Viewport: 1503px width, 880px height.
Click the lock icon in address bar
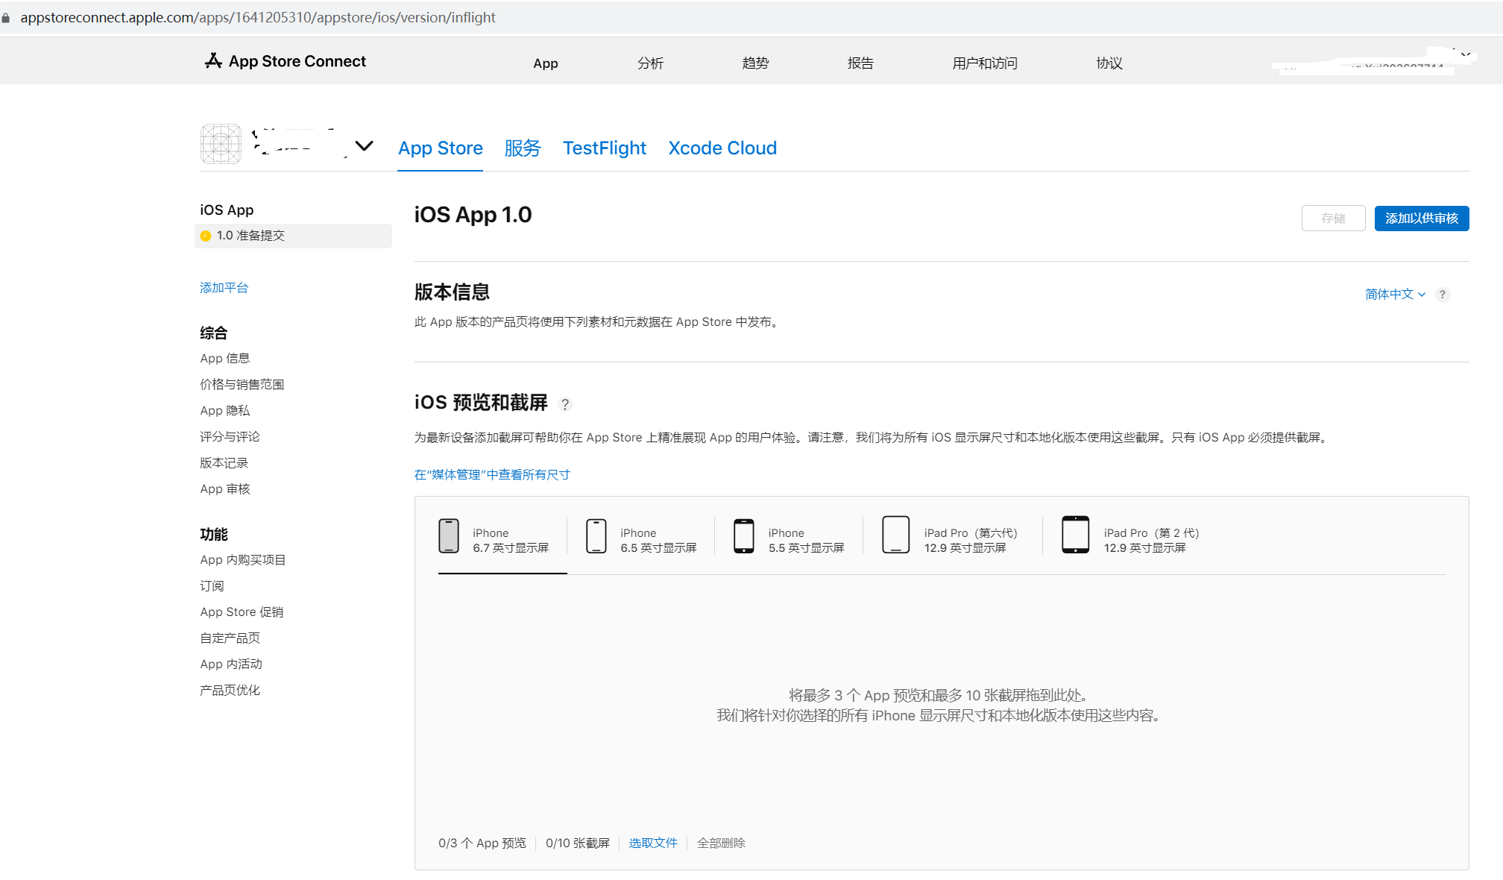[6, 18]
